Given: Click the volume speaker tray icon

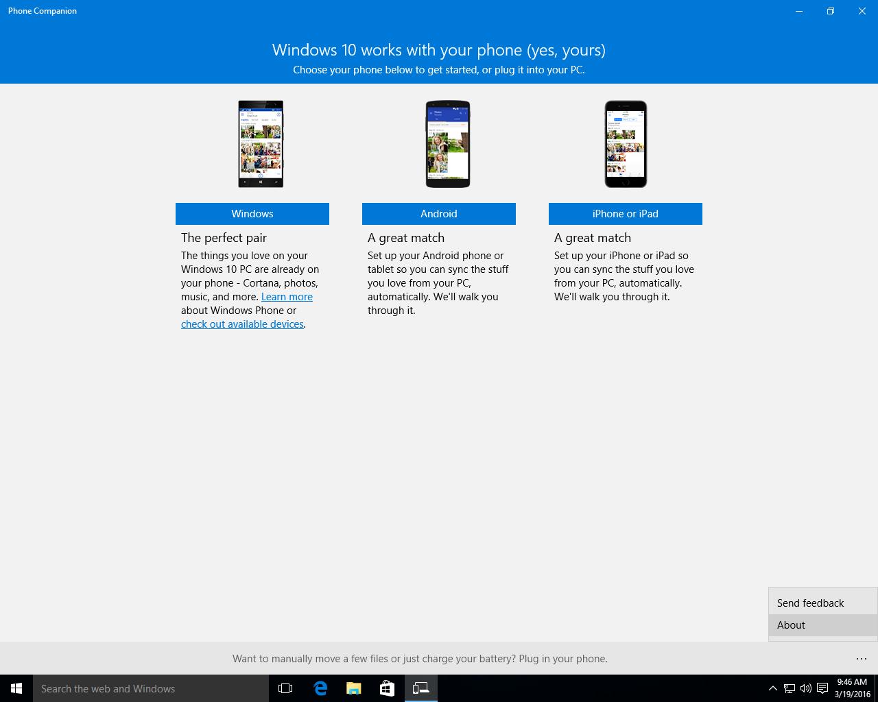Looking at the screenshot, I should coord(806,688).
